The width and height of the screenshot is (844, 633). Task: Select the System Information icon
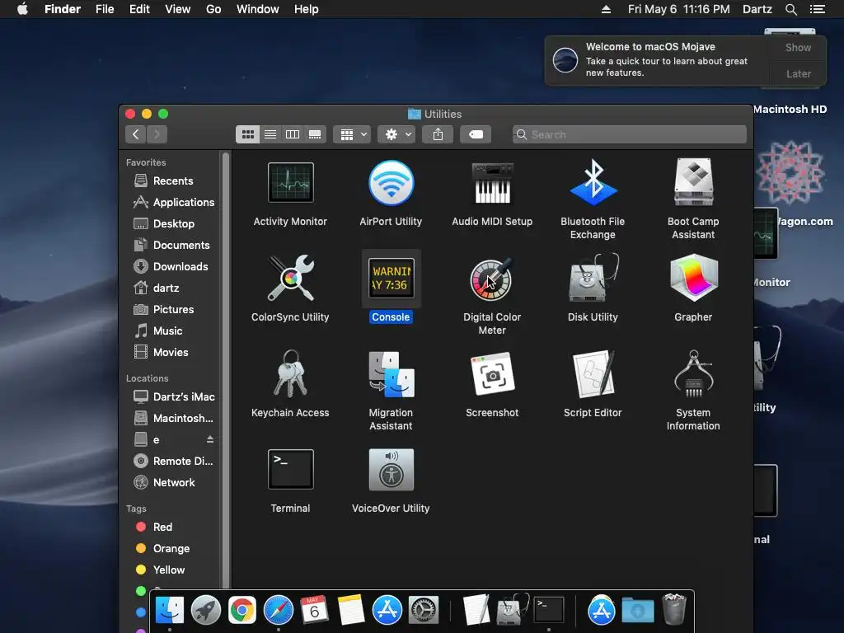click(693, 373)
